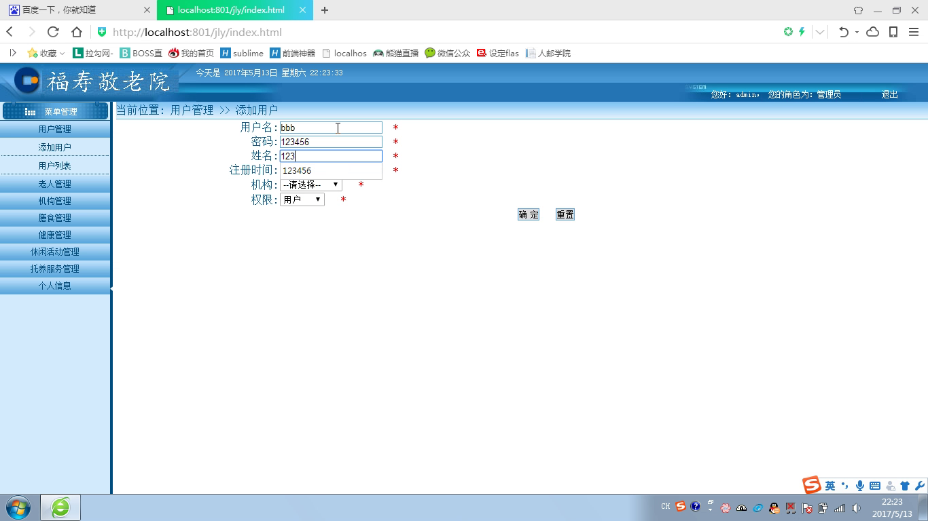
Task: Click the volume speaker tray icon
Action: pyautogui.click(x=856, y=507)
